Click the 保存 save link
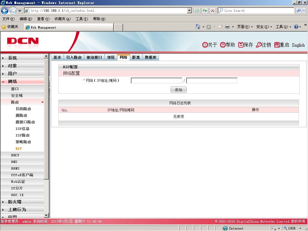308x231 pixels. 245,45
